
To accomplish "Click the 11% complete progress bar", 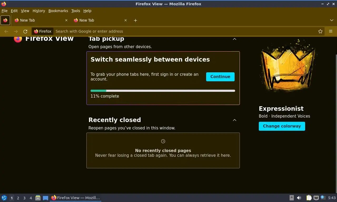I will [163, 91].
